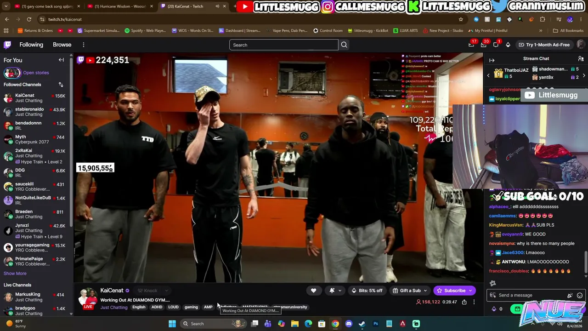The width and height of the screenshot is (588, 331).
Task: Expand hidden bookmarks overflow chevron
Action: [541, 31]
